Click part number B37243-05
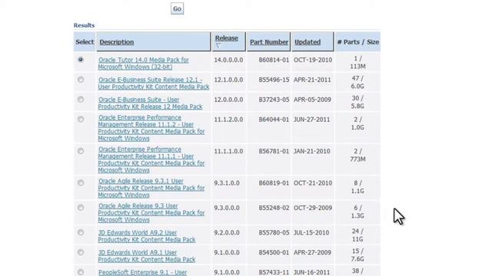492x276 pixels. (x=274, y=100)
